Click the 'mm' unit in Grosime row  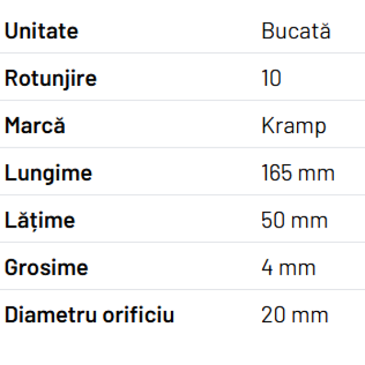(297, 268)
